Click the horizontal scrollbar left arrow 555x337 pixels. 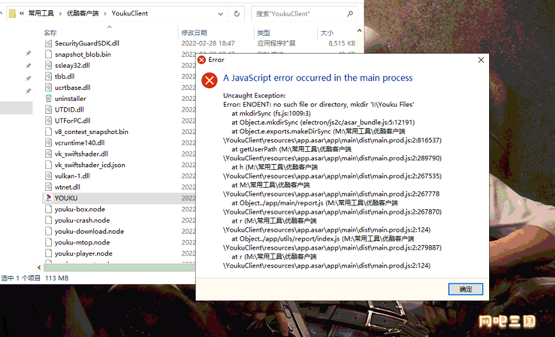39,267
